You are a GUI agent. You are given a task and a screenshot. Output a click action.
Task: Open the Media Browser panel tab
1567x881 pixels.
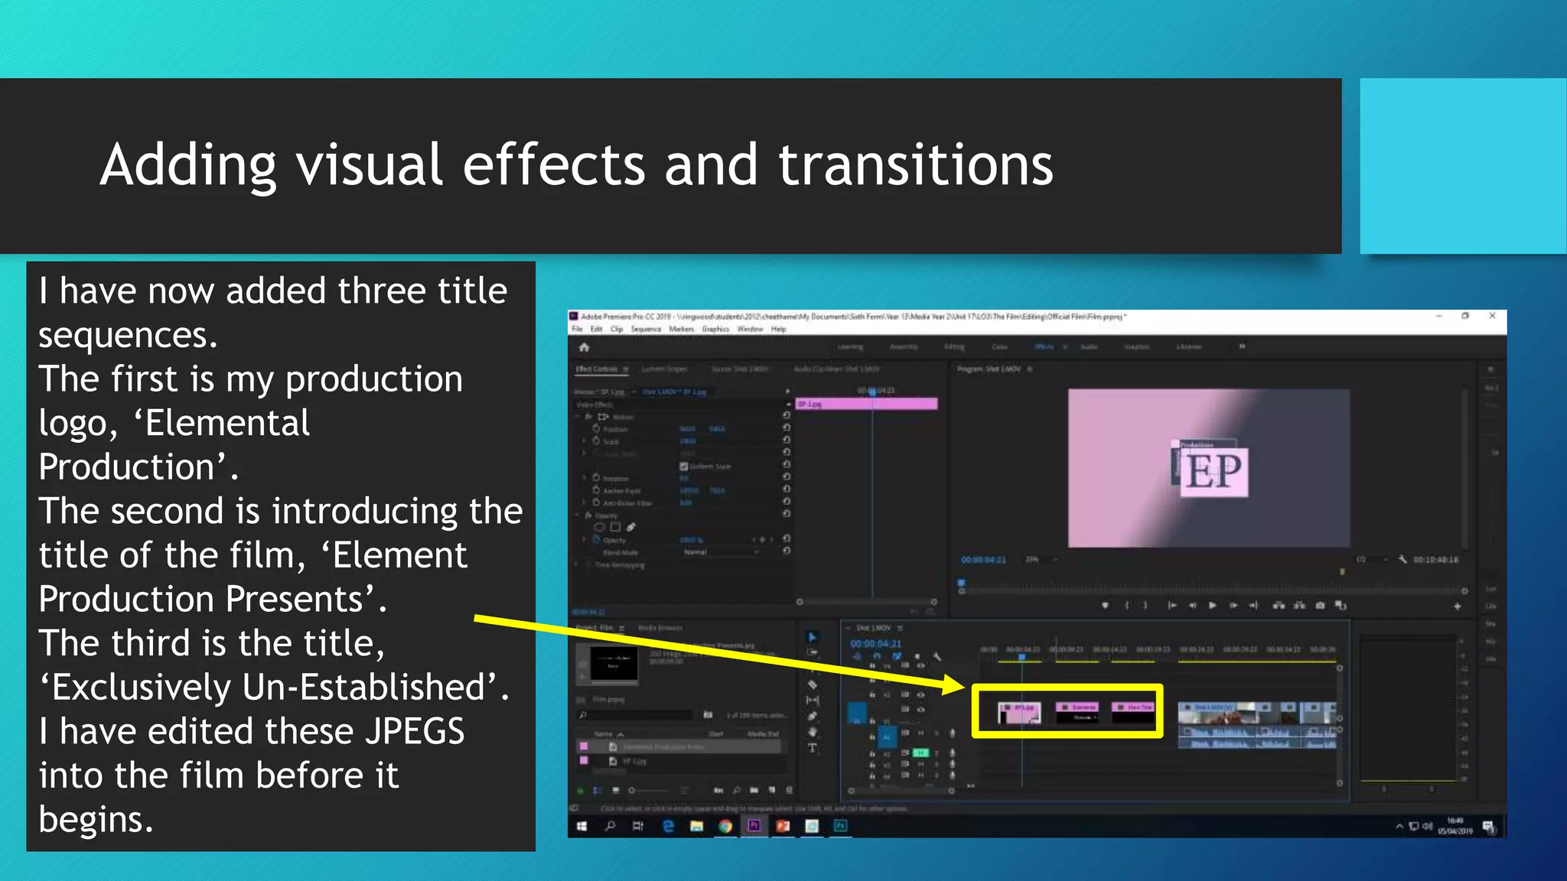[x=660, y=628]
